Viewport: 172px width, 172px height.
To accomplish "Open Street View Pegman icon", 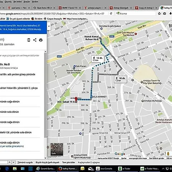I will click(168, 154).
